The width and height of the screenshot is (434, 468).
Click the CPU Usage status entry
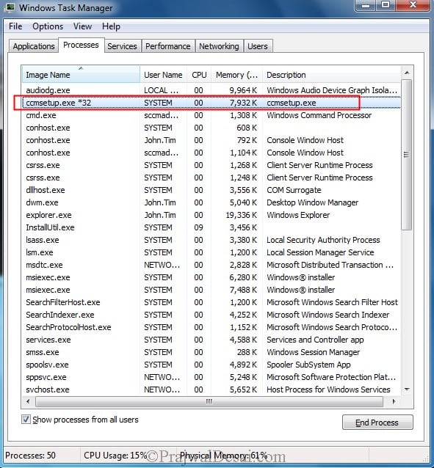[115, 456]
